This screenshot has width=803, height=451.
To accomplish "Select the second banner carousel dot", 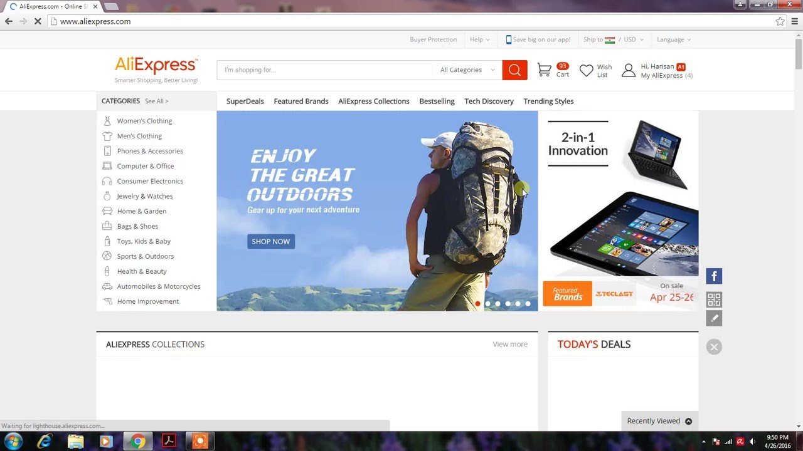I will tap(488, 304).
